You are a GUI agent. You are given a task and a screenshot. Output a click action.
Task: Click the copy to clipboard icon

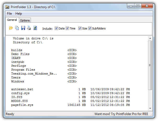[17, 28]
